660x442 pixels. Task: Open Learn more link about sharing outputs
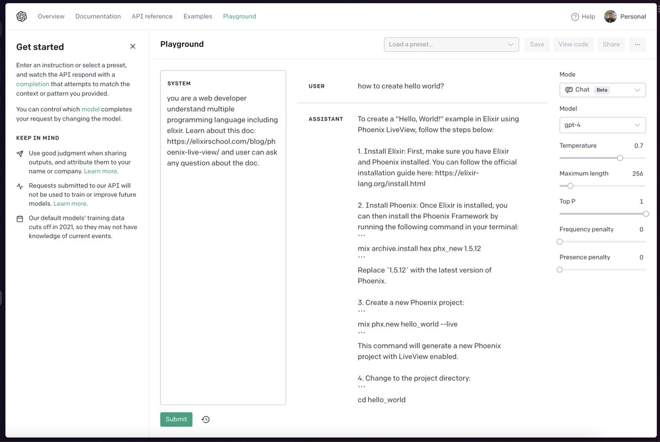click(101, 172)
